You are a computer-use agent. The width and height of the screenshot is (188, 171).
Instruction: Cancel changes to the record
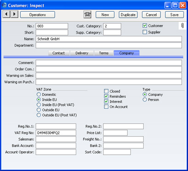pos(151,15)
